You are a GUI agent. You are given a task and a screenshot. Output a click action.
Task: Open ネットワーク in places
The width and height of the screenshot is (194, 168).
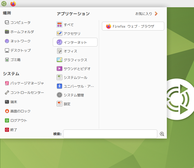pos(18,41)
